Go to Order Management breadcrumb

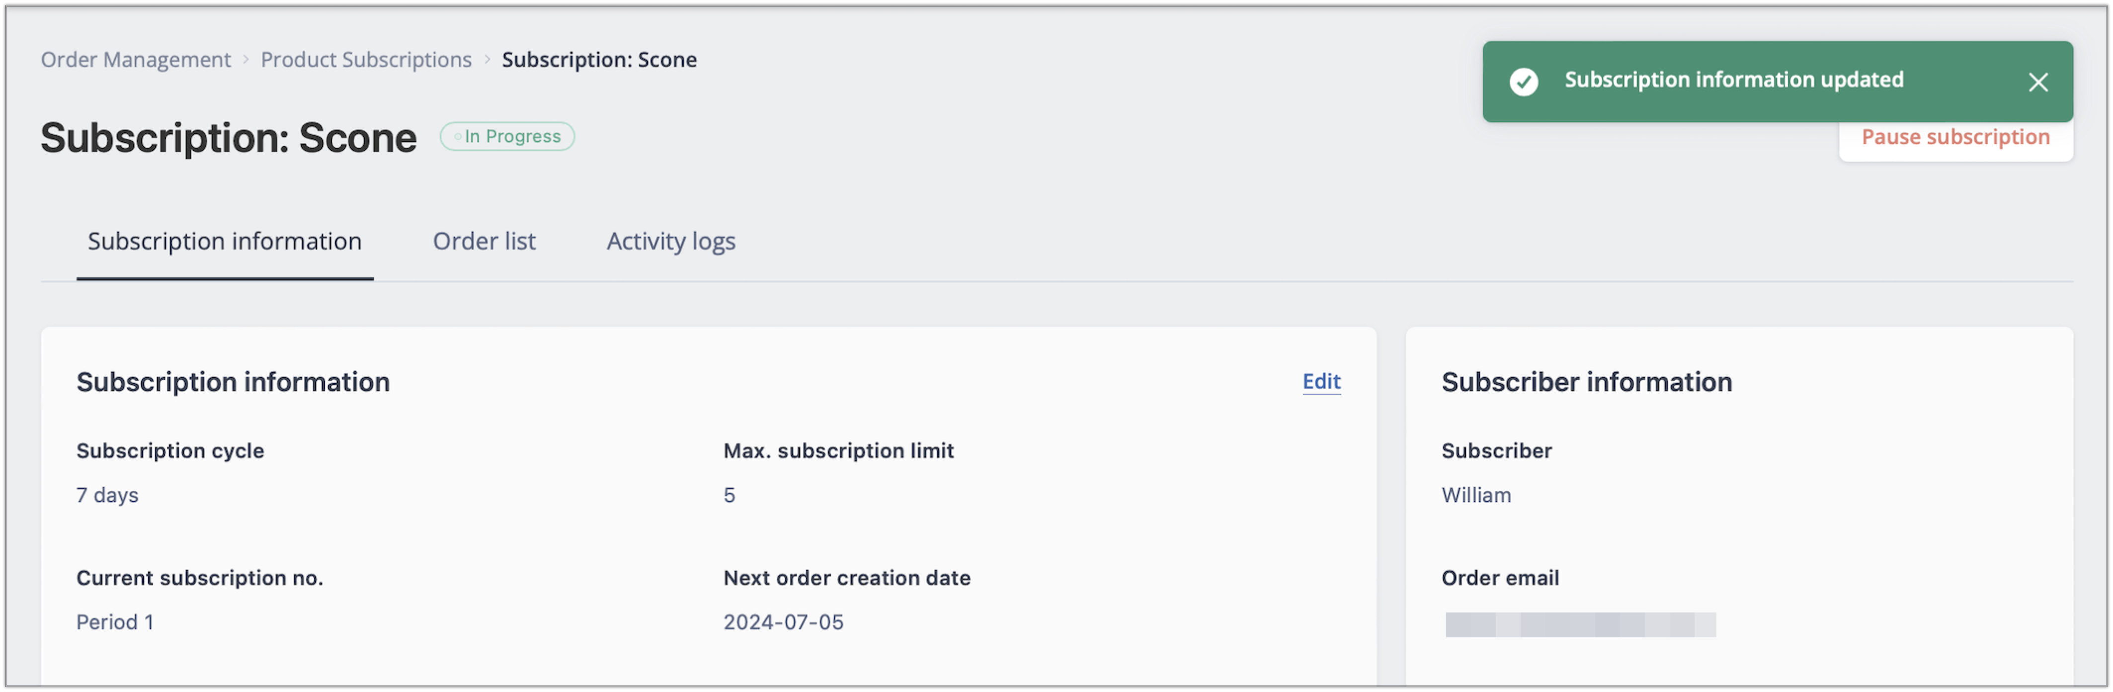136,59
